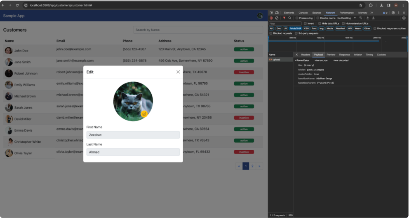This screenshot has width=409, height=218.
Task: Clear the network log
Action: [277, 18]
